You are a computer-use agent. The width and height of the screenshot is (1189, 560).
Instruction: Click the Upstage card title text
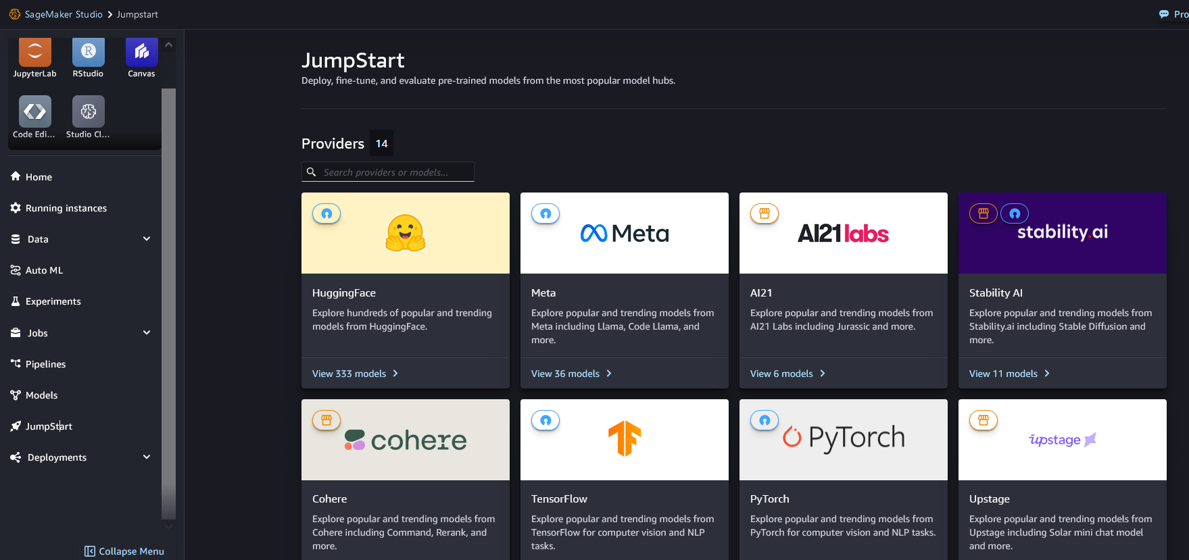[990, 499]
